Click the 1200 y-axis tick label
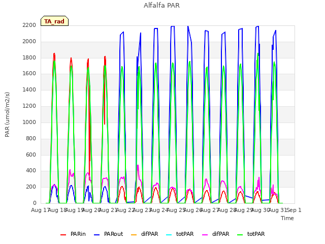Image resolution: width=325 pixels, height=244 pixels. [29, 106]
